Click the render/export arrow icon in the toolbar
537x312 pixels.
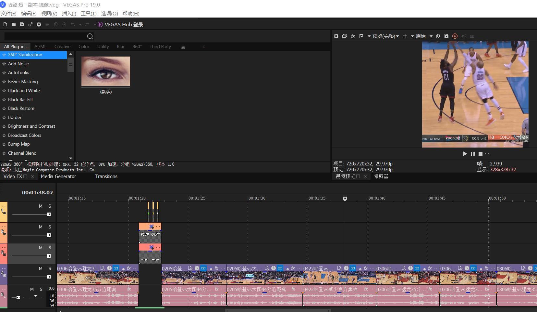(x=31, y=24)
